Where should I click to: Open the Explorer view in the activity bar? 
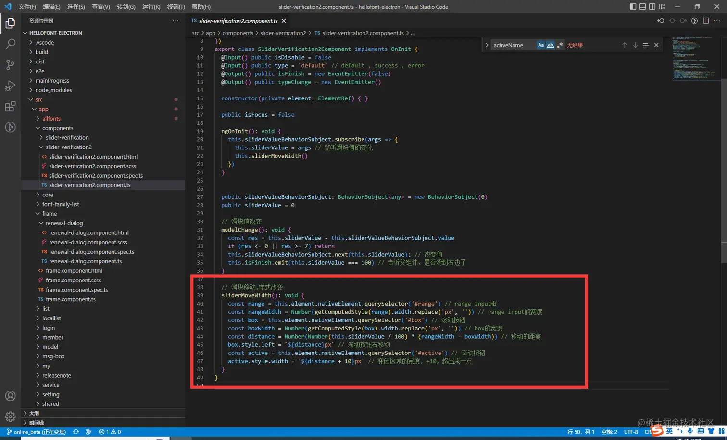(10, 23)
